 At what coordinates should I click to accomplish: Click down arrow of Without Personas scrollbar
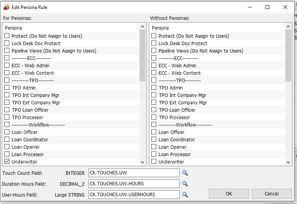[x=288, y=162]
